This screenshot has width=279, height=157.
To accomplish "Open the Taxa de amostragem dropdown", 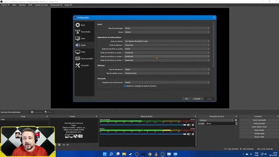I will coord(167,28).
